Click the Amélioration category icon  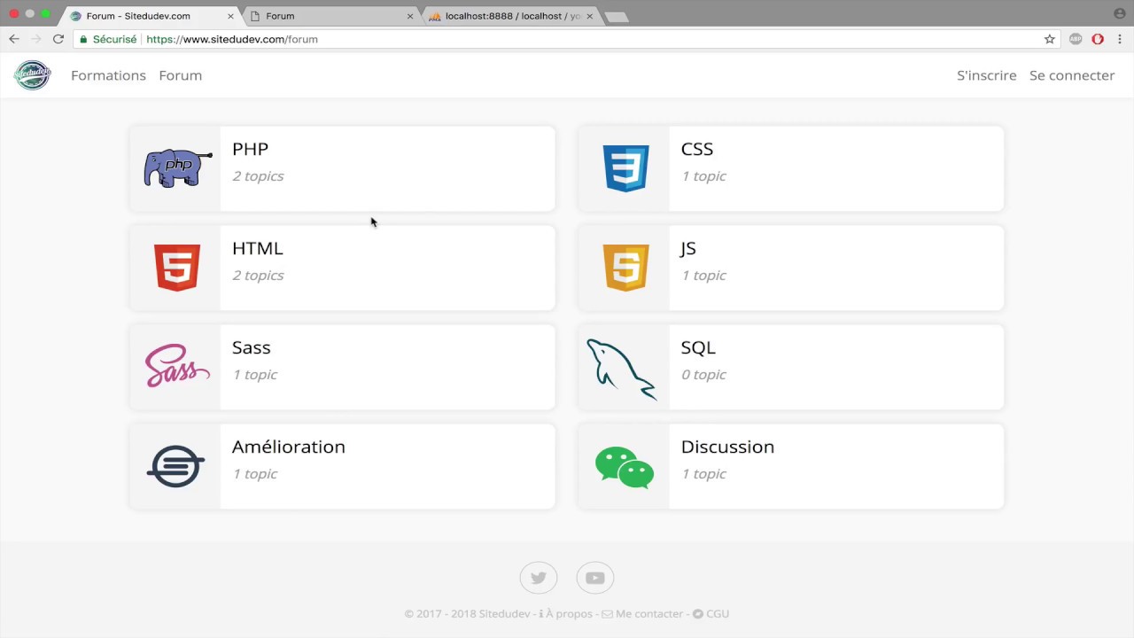pos(175,466)
